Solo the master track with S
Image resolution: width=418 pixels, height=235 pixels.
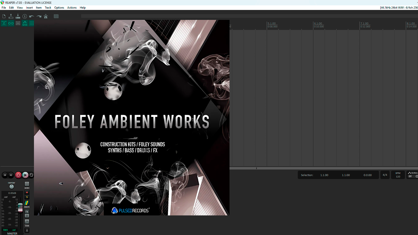point(27,197)
